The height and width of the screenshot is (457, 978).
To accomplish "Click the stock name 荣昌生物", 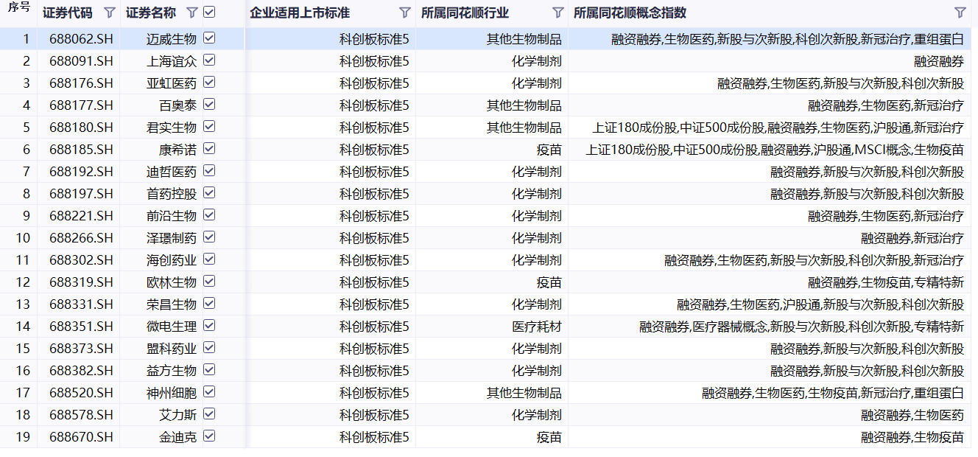I will tap(172, 304).
